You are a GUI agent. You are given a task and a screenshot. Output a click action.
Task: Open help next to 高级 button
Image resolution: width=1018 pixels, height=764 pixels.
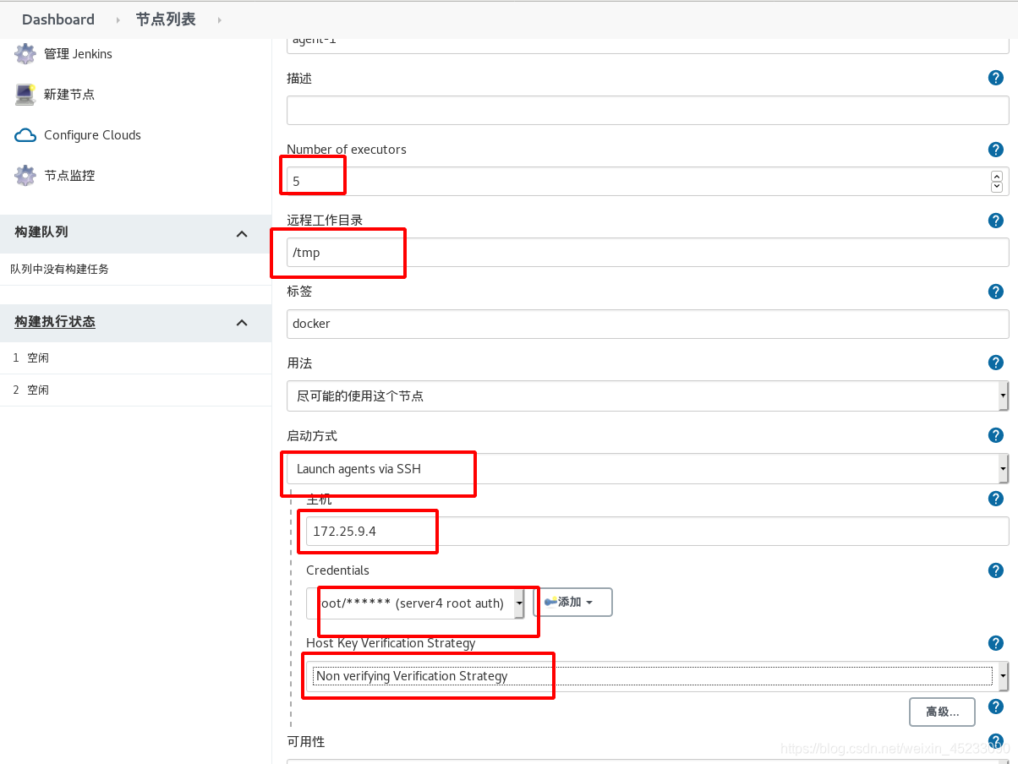click(996, 707)
